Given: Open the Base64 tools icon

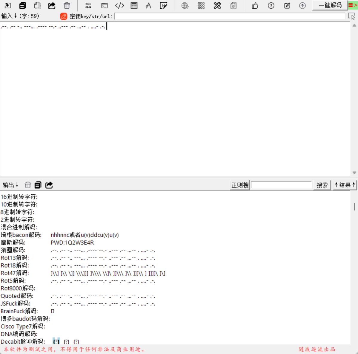Looking at the screenshot, I should click(88, 5).
